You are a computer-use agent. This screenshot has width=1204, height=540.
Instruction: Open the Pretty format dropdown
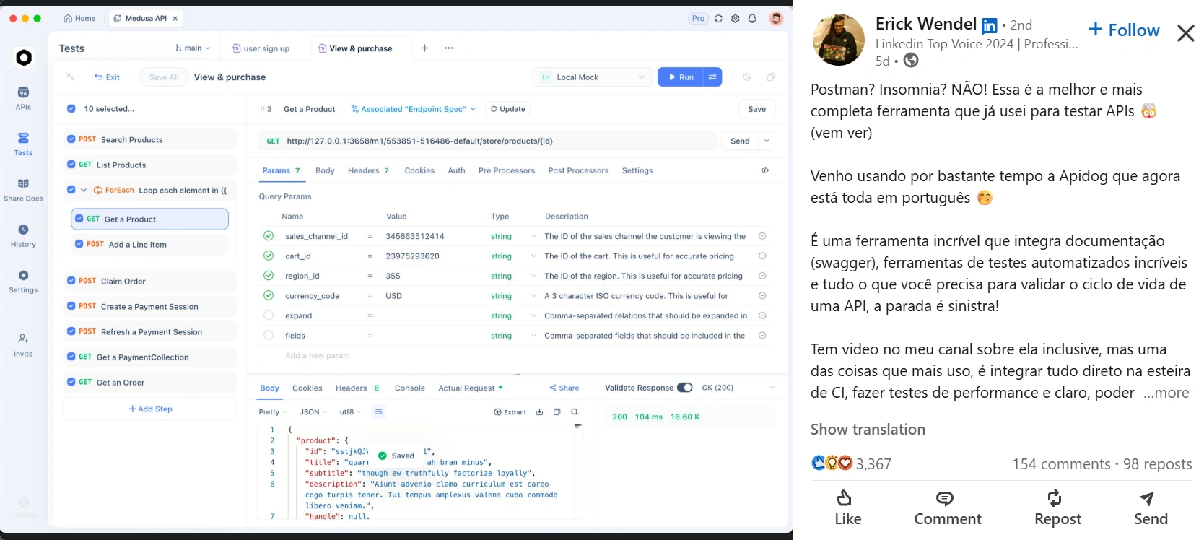click(273, 412)
